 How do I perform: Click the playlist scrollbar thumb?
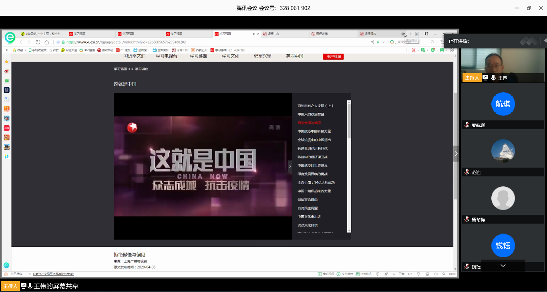tap(349, 121)
